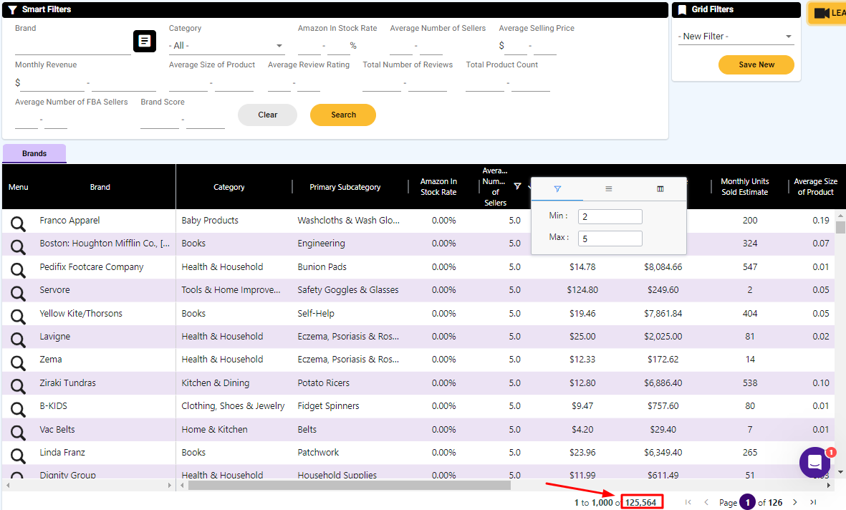Open the brand list notes icon
This screenshot has height=510, width=846.
tap(144, 42)
